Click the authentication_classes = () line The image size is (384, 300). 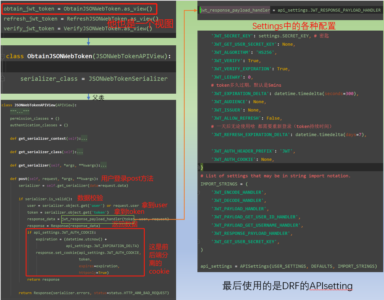[x=39, y=125]
